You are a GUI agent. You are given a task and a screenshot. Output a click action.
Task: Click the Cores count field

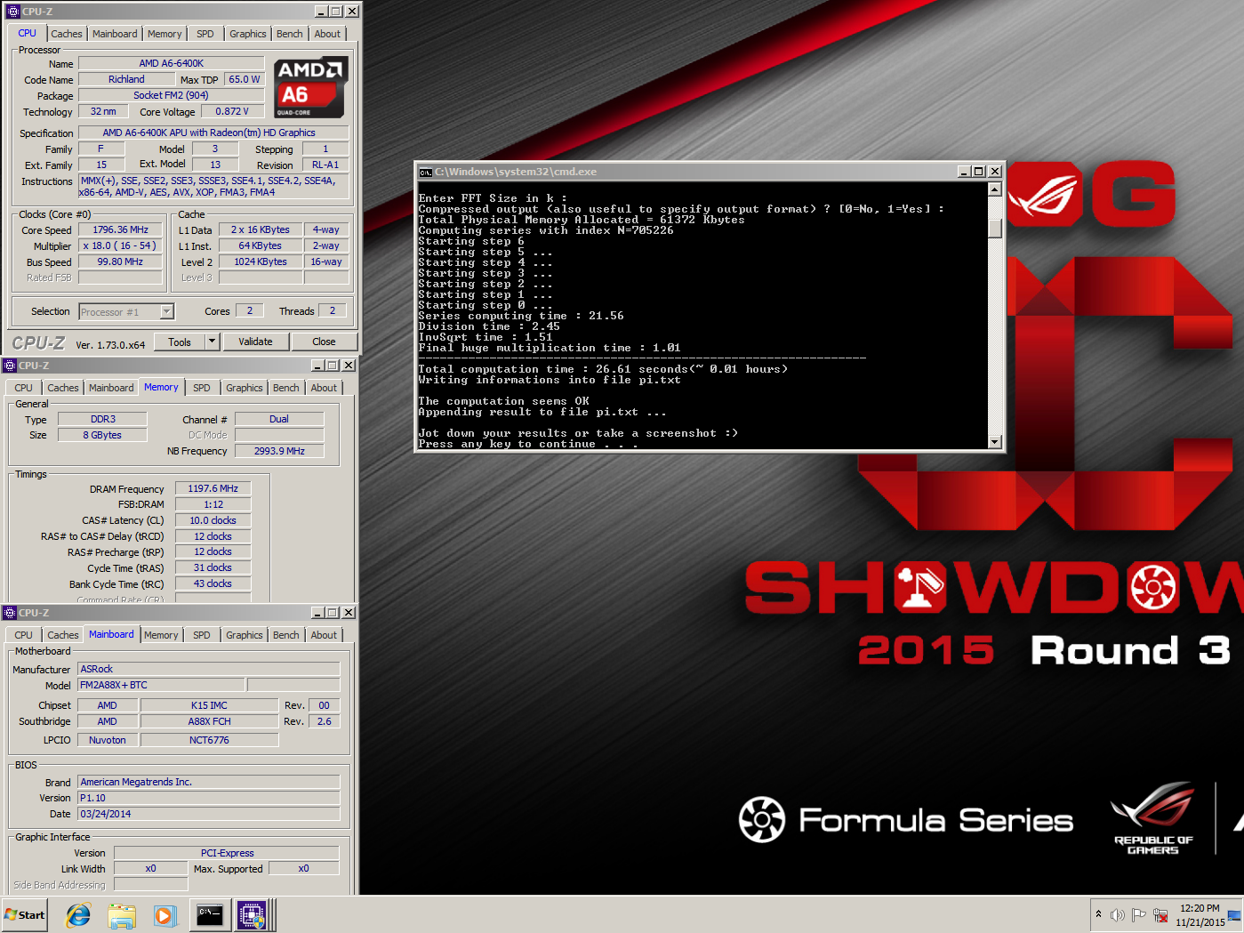(x=250, y=310)
